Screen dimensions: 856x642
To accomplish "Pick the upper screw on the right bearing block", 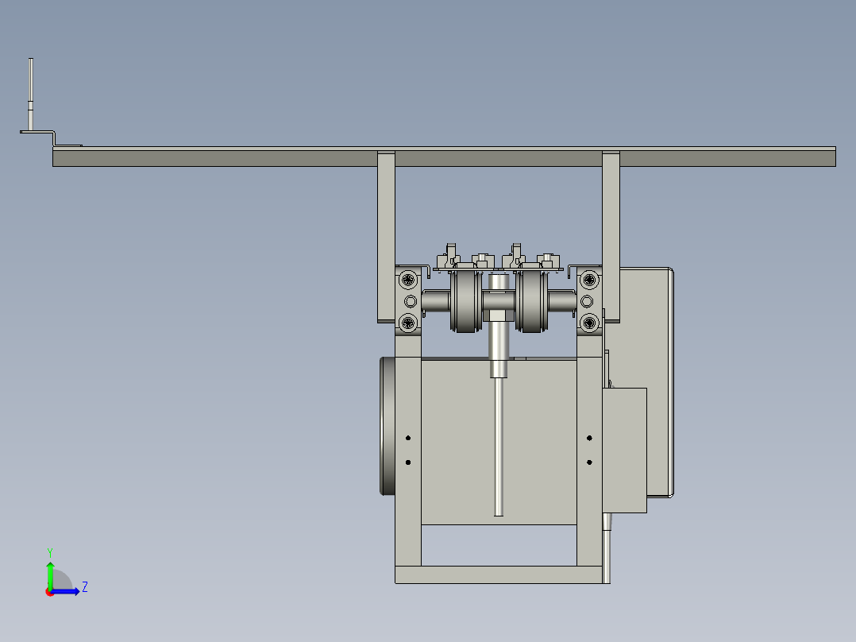I will tap(589, 280).
